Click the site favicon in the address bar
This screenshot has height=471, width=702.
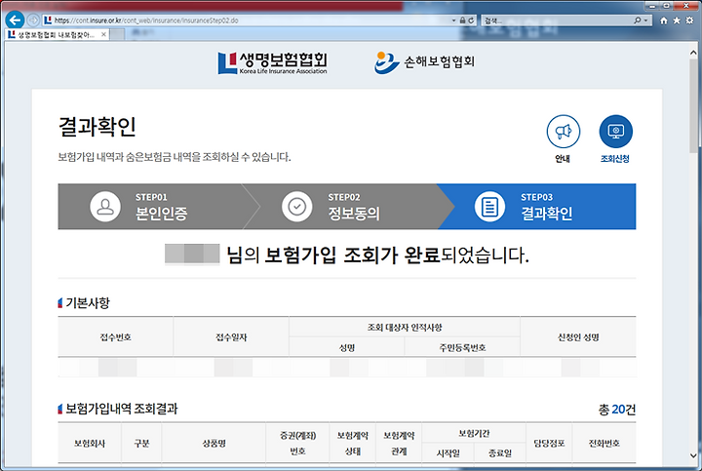[x=48, y=20]
